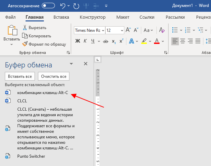Click the clear formatting eraser icon
This screenshot has width=211, height=166.
[162, 30]
